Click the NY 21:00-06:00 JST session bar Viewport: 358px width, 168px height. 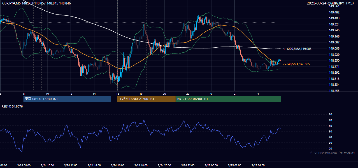point(228,99)
